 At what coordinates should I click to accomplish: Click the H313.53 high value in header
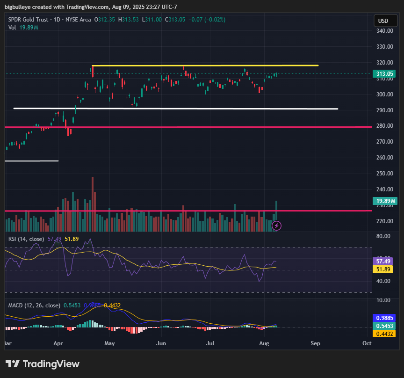pyautogui.click(x=128, y=20)
